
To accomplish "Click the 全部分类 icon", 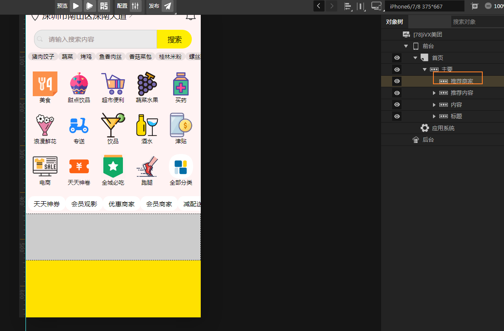I will coord(181,166).
